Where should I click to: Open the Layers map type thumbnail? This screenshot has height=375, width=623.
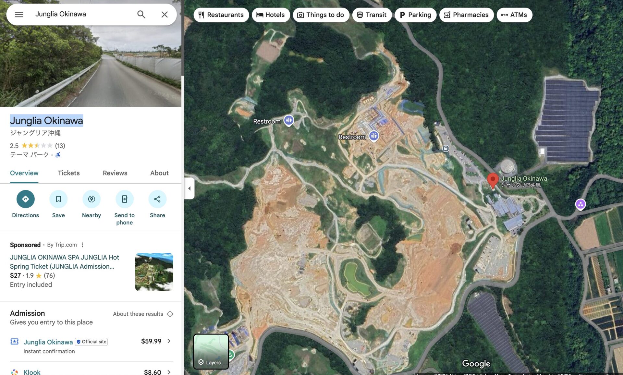pyautogui.click(x=211, y=352)
